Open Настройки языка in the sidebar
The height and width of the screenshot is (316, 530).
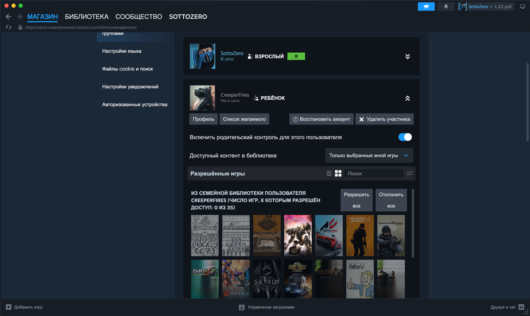122,51
